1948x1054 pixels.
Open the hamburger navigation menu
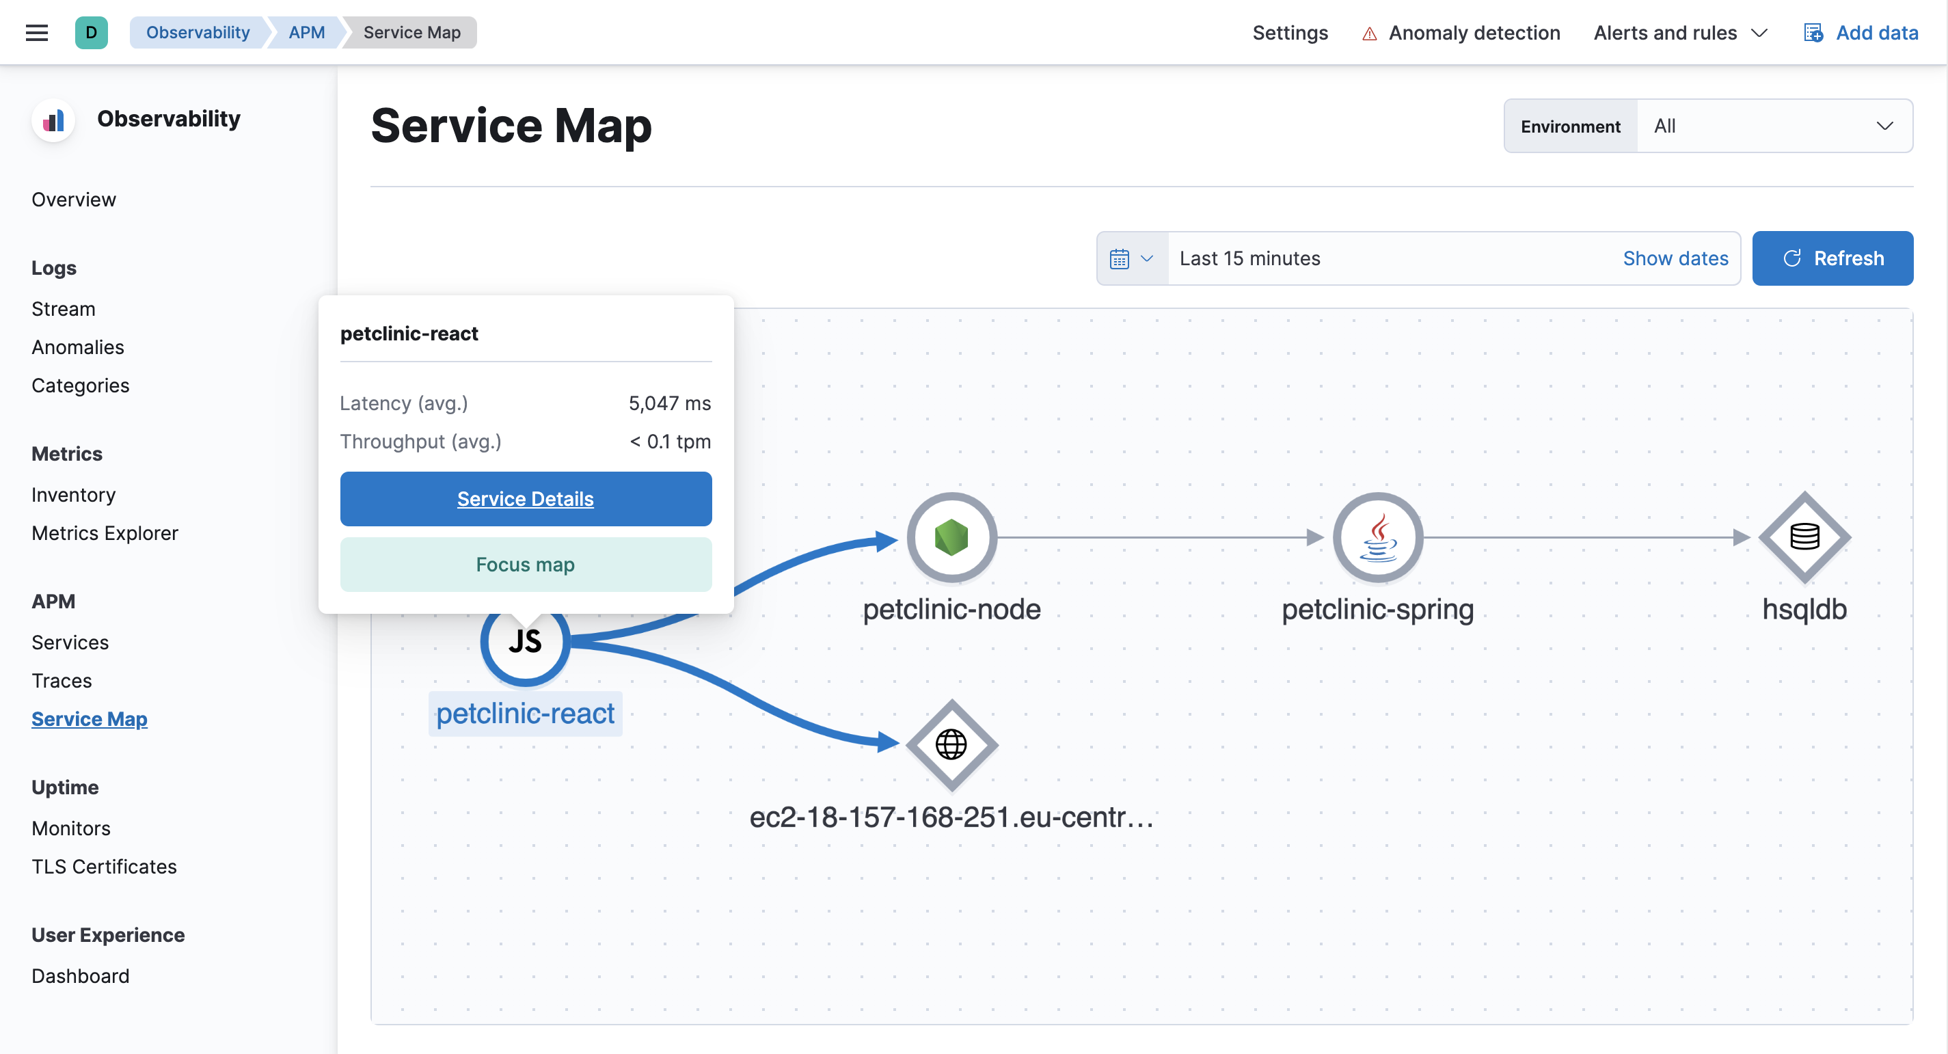pos(36,33)
